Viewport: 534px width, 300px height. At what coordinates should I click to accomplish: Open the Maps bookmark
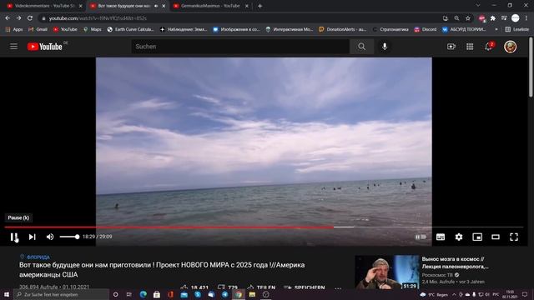(93, 30)
